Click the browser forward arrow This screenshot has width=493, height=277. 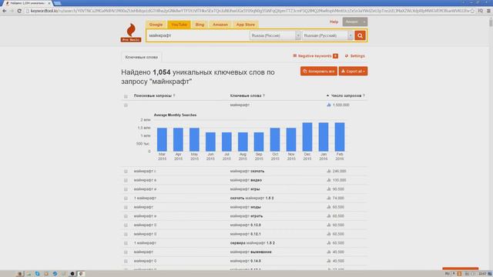[12, 11]
